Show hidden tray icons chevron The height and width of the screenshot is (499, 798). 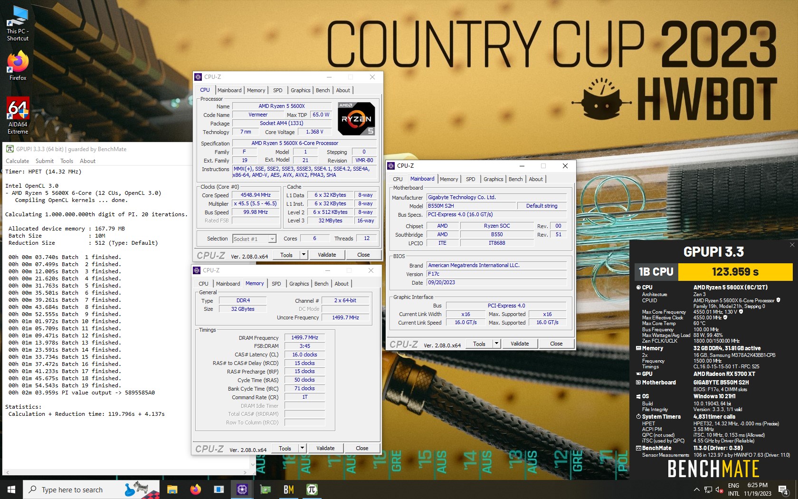point(696,489)
